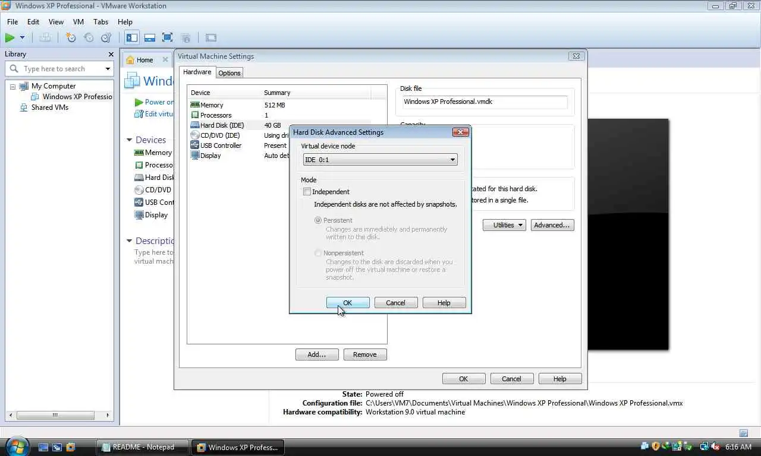Switch to the Hardware tab in settings

click(197, 72)
